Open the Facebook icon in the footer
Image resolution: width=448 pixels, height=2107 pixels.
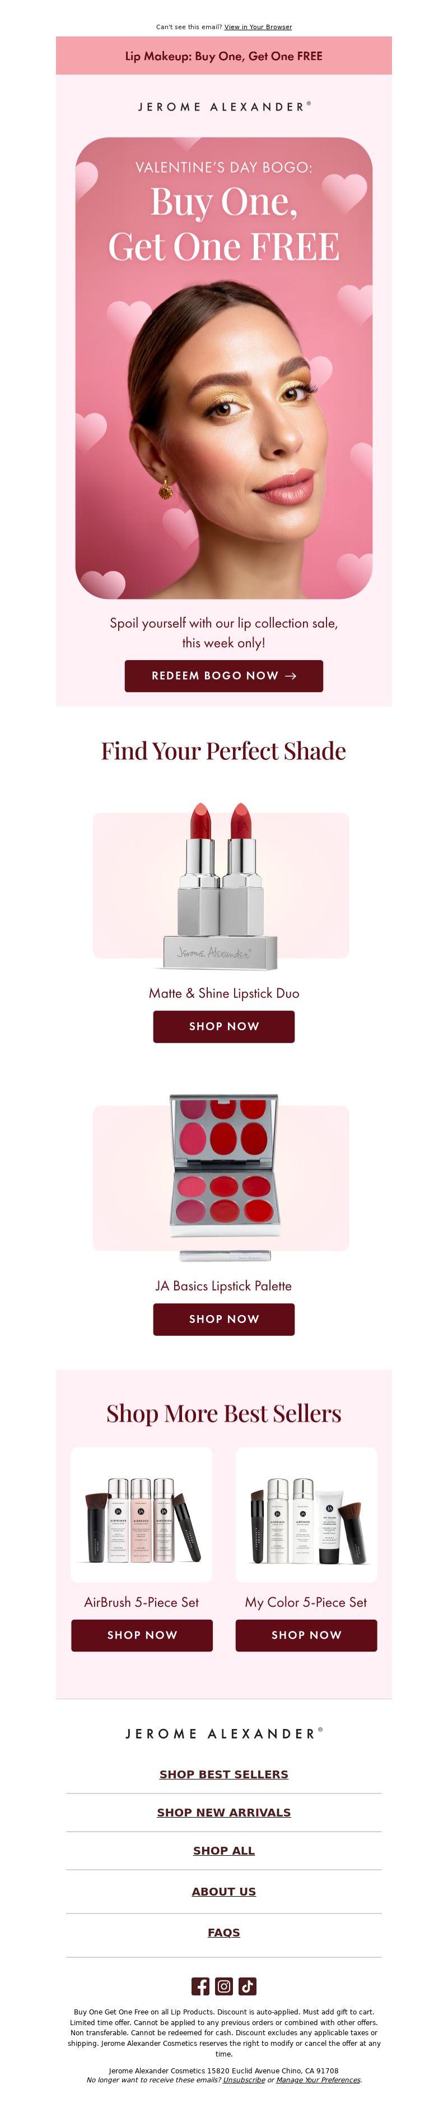click(x=200, y=1986)
